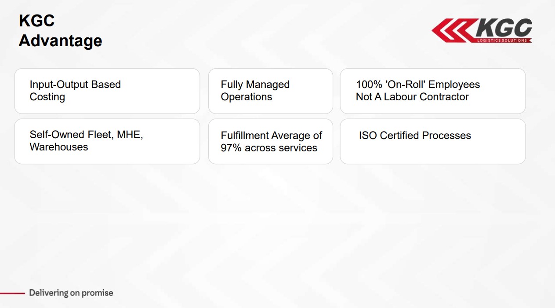Image resolution: width=555 pixels, height=308 pixels.
Task: Open the 'Self-Owned Fleet, MHE, Warehouses' card
Action: 107,141
